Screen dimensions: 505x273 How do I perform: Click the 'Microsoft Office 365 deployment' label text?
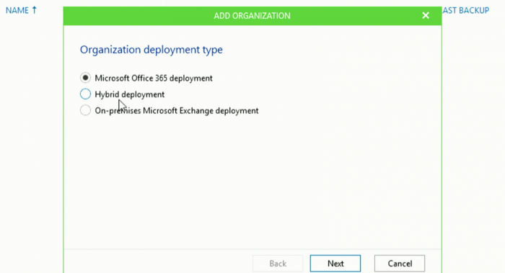[154, 78]
